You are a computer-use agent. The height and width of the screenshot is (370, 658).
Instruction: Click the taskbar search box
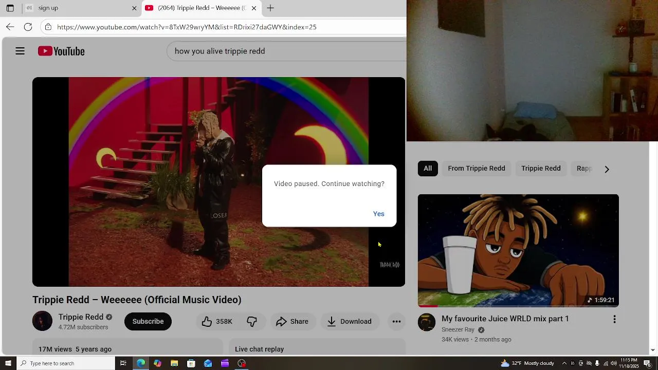(x=65, y=363)
